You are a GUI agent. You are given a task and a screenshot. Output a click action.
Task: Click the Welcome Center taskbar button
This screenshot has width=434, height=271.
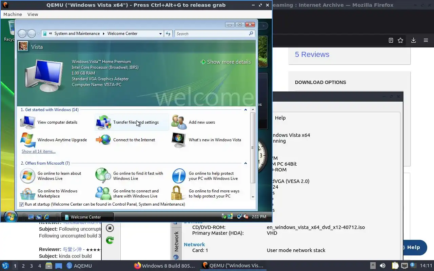coord(87,217)
